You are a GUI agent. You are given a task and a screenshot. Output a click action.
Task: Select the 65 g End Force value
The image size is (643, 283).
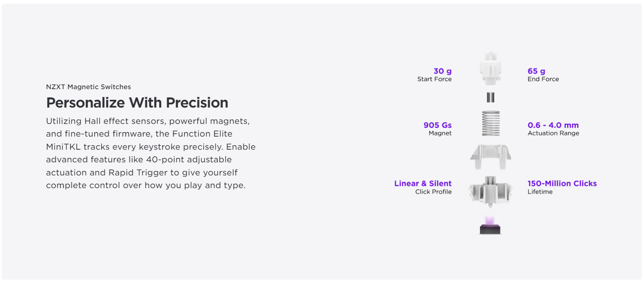[536, 71]
